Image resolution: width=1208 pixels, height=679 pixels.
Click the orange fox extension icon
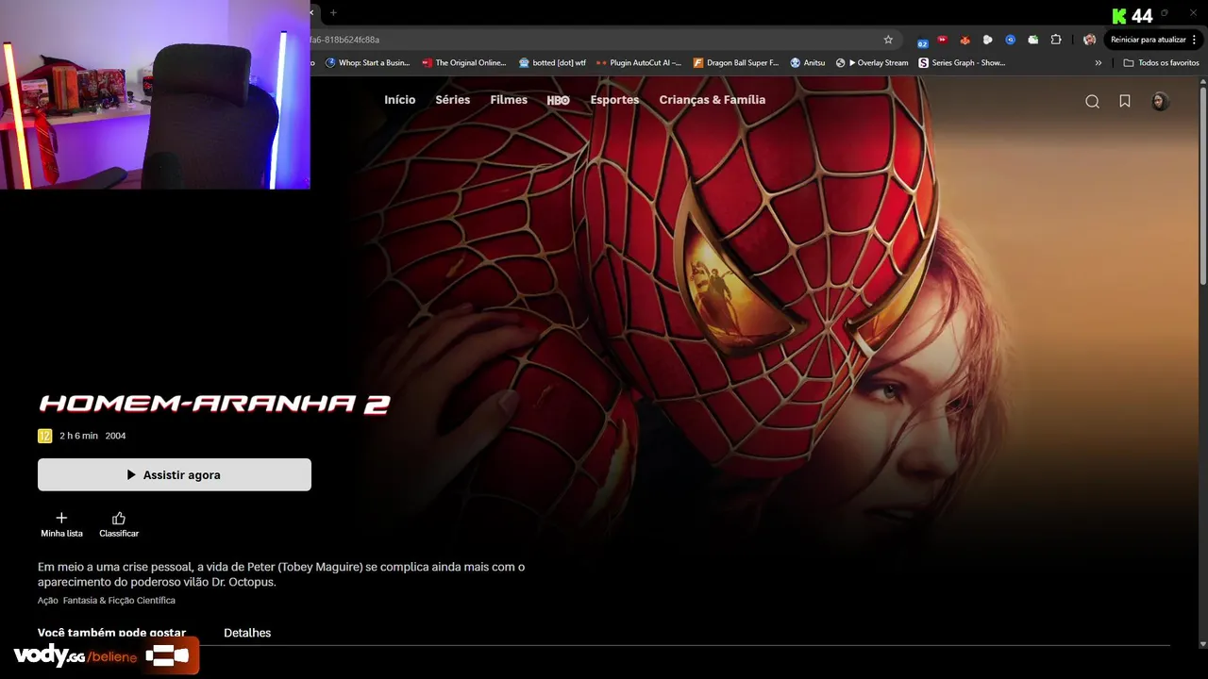(965, 40)
